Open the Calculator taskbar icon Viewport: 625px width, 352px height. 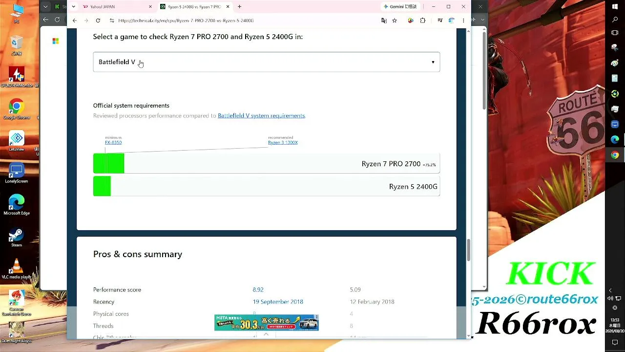click(x=615, y=78)
